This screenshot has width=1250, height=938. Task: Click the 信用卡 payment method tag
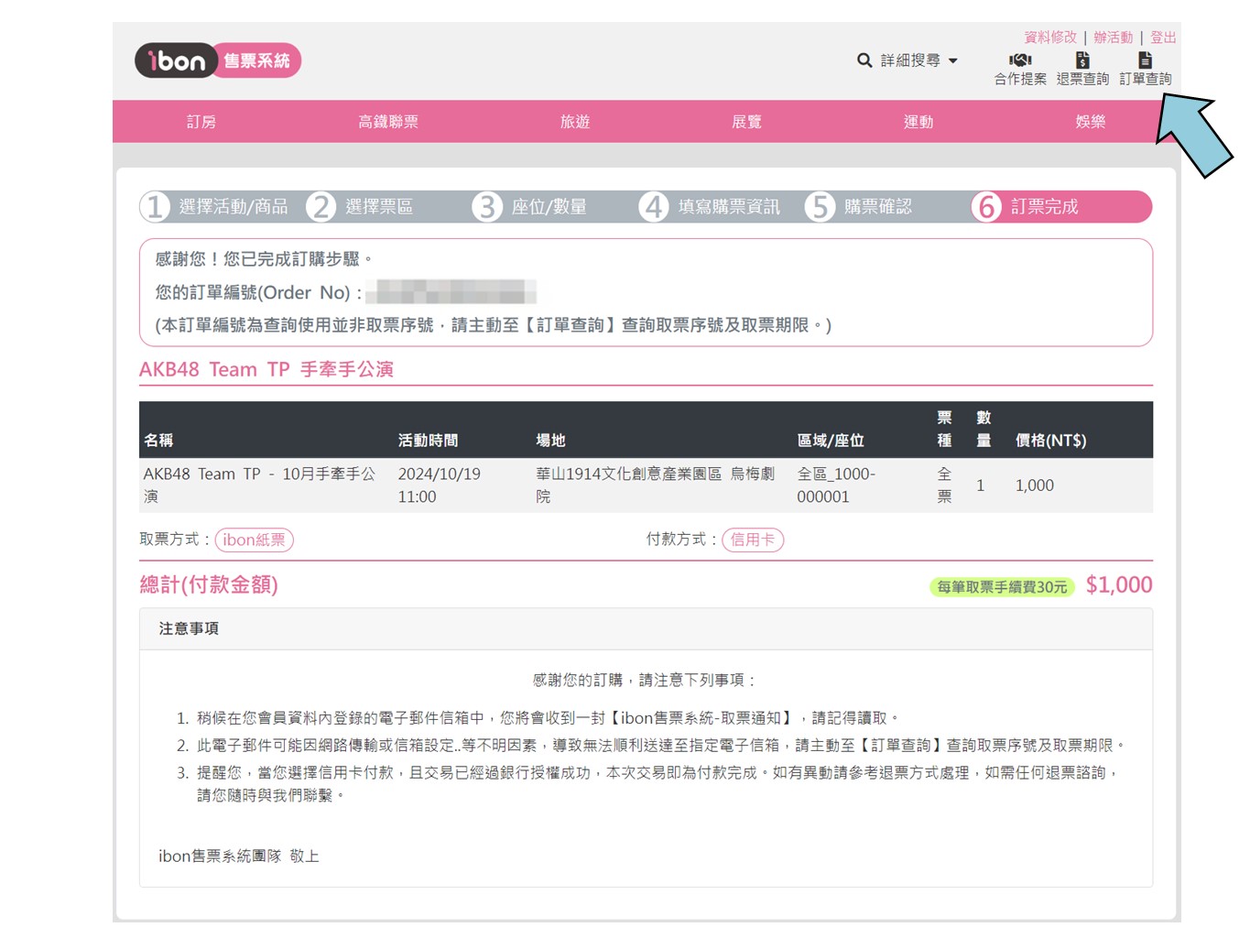point(753,540)
